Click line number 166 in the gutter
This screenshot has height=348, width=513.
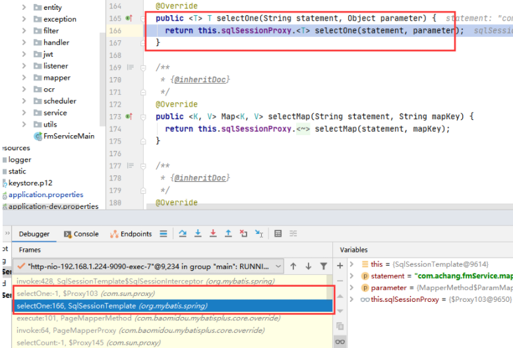115,31
